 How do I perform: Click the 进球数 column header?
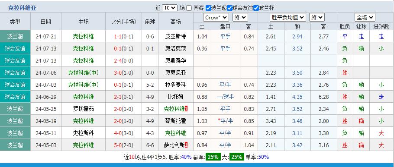pos(381,27)
